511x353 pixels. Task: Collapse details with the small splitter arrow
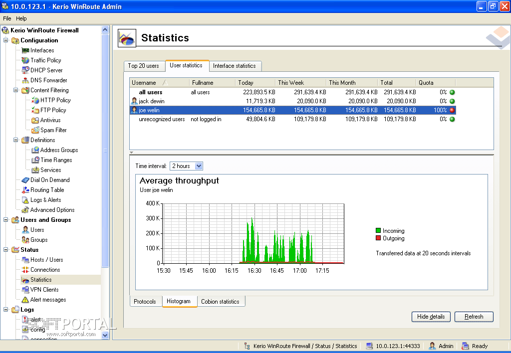click(131, 153)
